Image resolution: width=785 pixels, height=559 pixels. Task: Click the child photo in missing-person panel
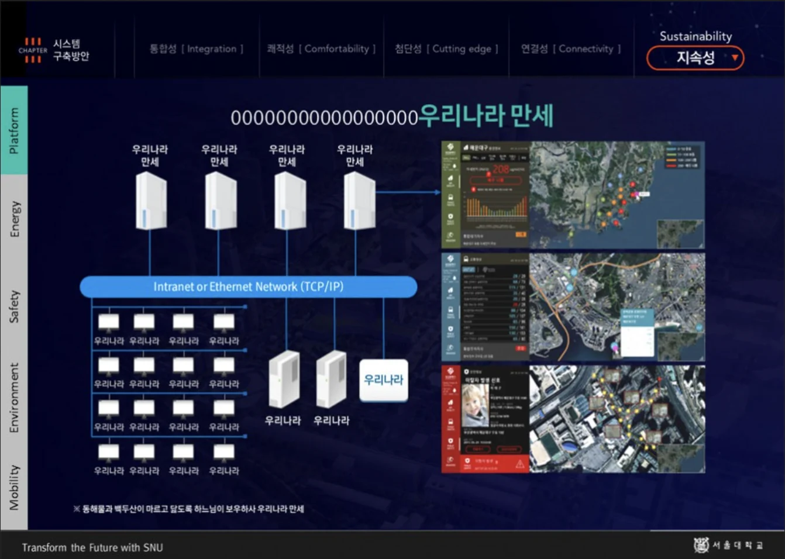point(474,404)
